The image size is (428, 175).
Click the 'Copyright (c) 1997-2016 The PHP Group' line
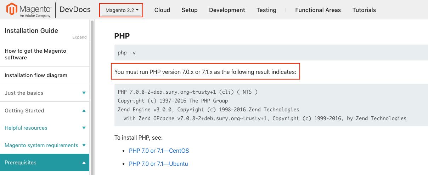click(173, 101)
